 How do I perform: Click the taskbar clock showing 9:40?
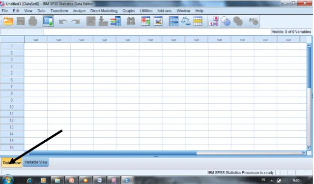click(296, 181)
